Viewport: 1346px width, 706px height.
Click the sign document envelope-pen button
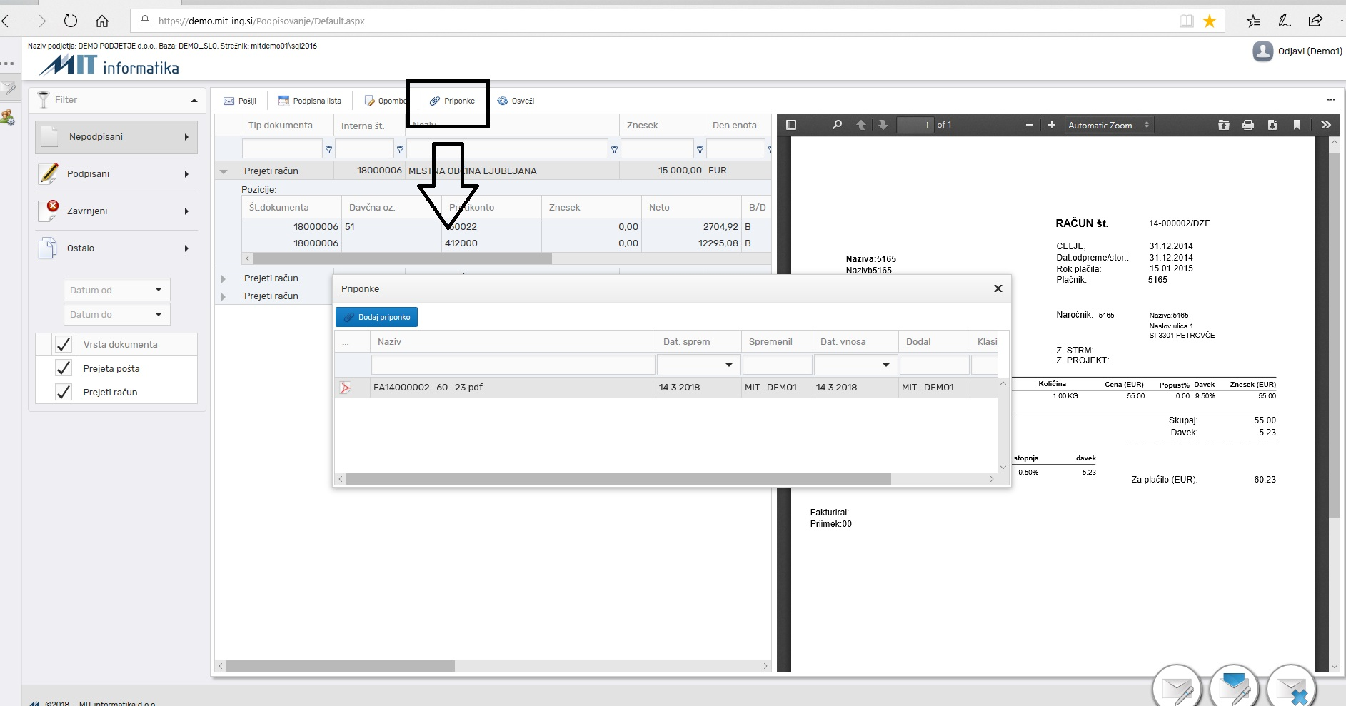pyautogui.click(x=1177, y=687)
